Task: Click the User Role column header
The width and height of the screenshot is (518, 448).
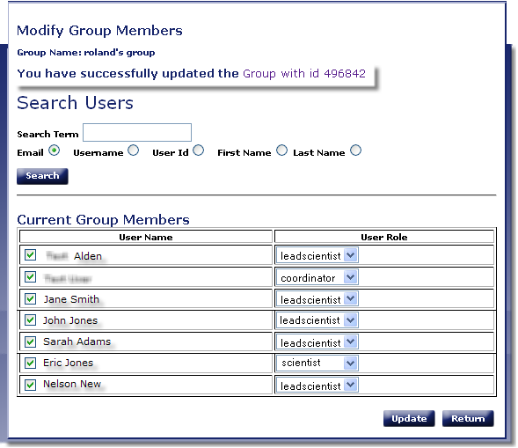Action: coord(383,237)
